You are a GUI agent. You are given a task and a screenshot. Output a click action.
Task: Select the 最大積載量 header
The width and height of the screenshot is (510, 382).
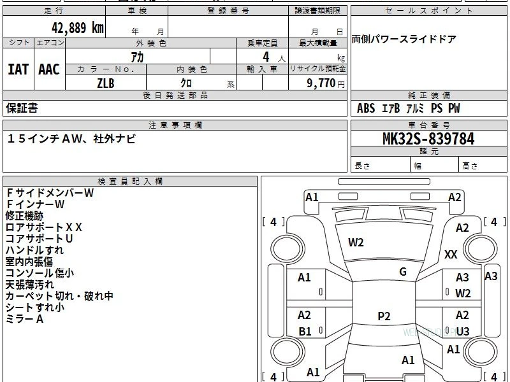pyautogui.click(x=317, y=43)
